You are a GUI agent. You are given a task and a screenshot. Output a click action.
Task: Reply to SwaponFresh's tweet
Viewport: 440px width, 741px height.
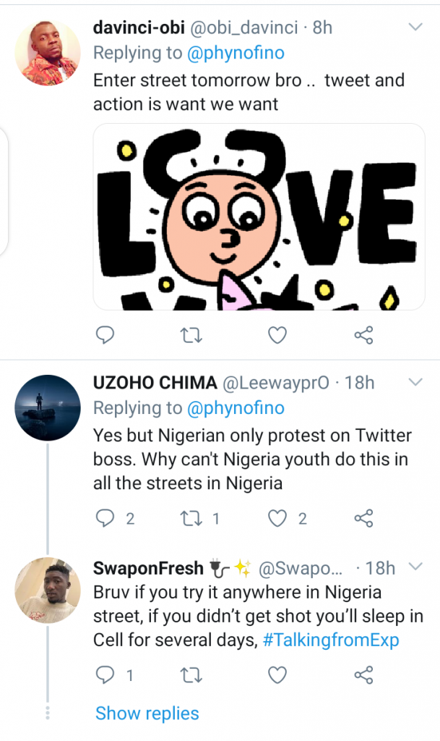105,675
